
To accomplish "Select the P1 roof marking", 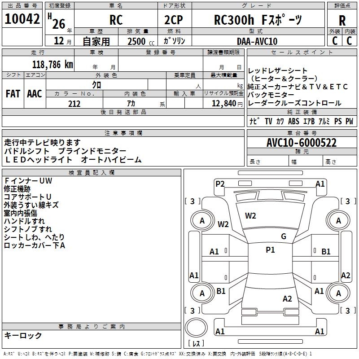I will tap(270, 250).
